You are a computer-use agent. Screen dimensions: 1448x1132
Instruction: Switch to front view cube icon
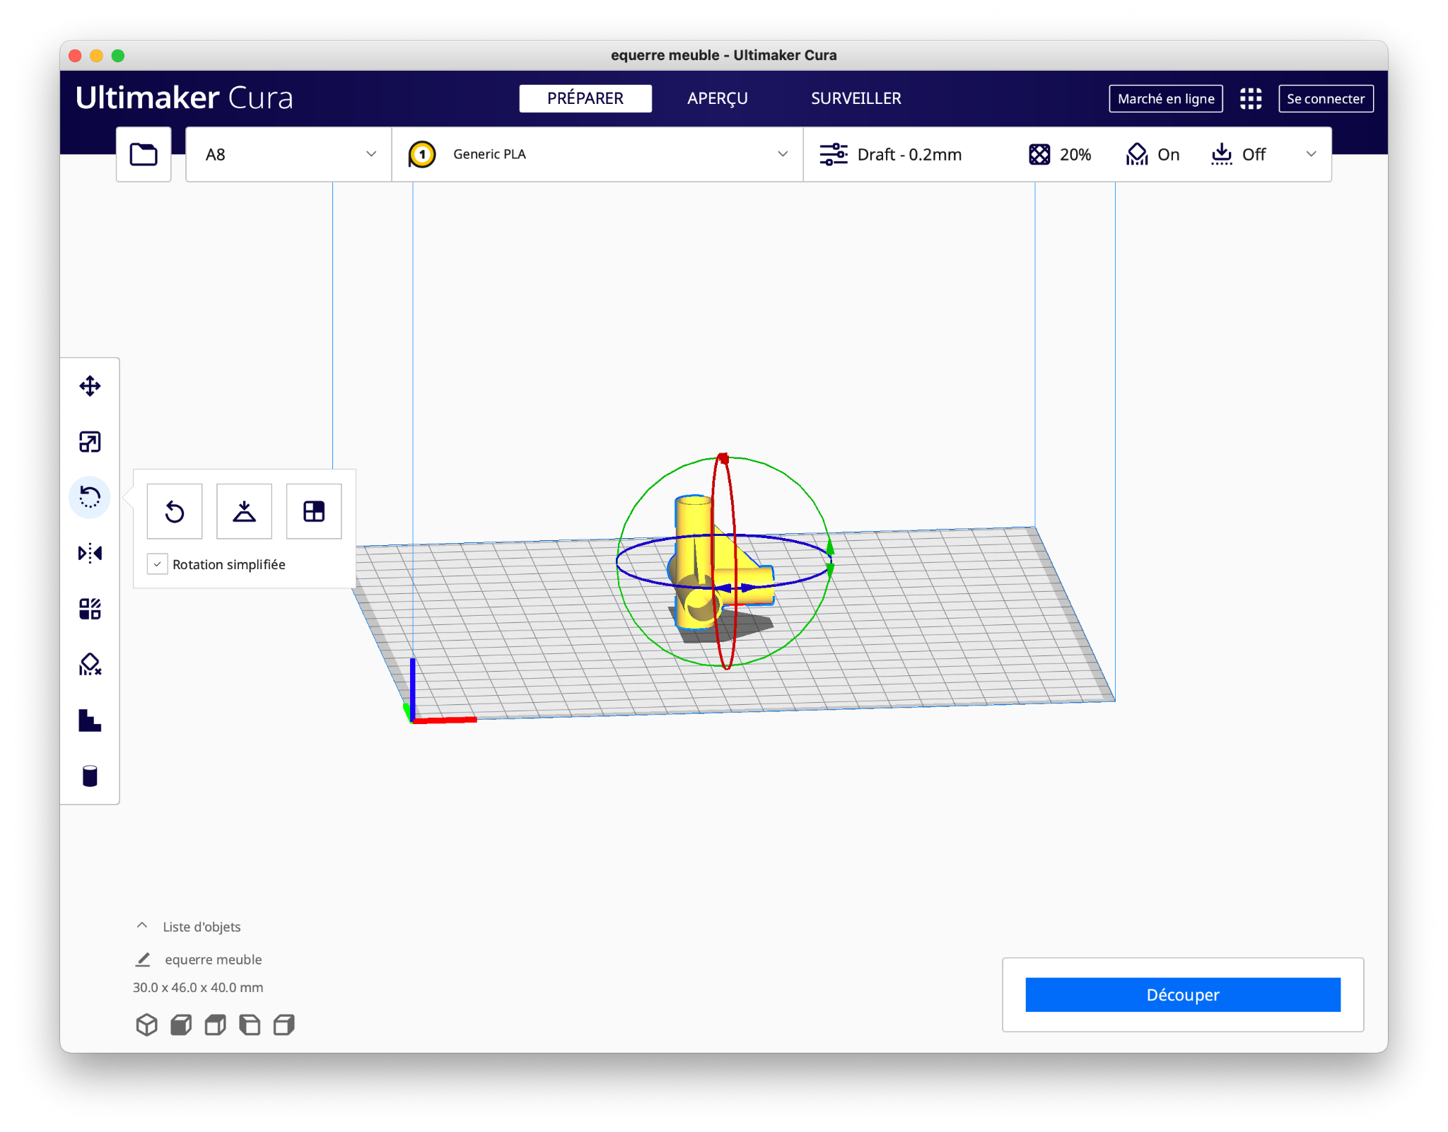(x=181, y=1025)
